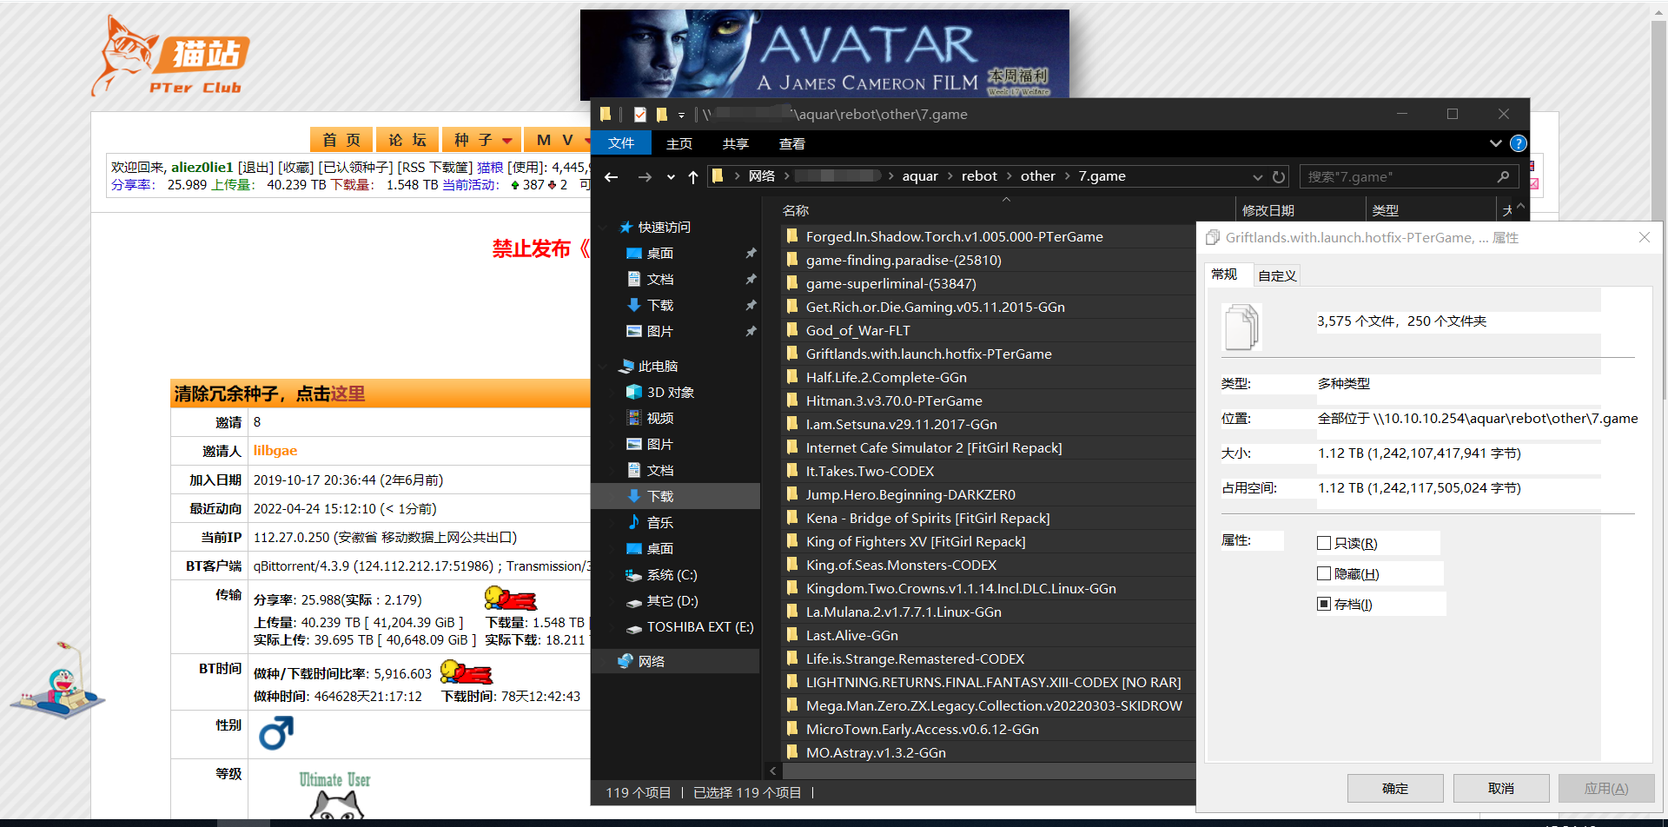Click the search magnifier icon in Explorer
This screenshot has width=1668, height=827.
pyautogui.click(x=1504, y=176)
